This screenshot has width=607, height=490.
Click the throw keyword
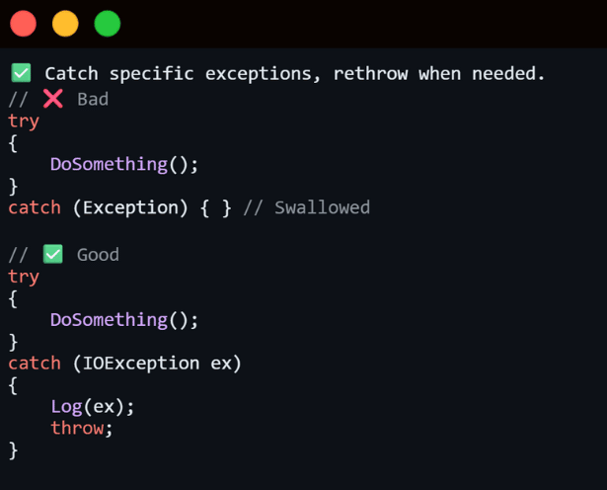77,428
